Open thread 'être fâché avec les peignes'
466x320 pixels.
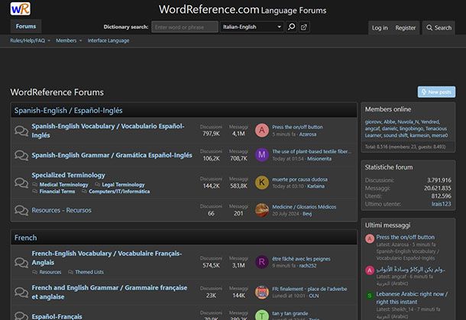coord(301,259)
